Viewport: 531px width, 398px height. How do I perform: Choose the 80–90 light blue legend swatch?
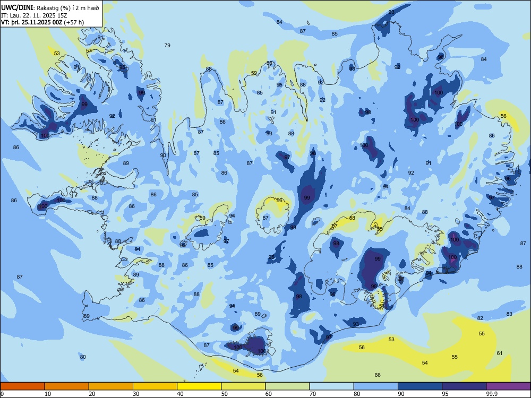coord(376,386)
